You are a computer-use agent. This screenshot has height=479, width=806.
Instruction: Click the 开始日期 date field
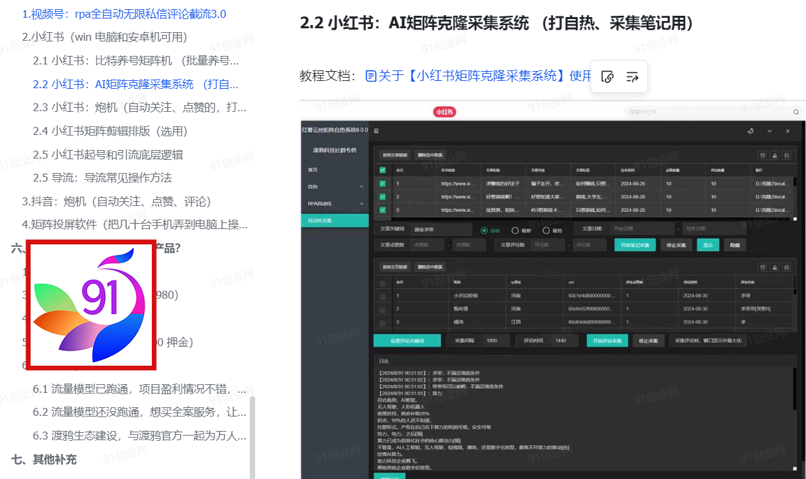coord(642,229)
